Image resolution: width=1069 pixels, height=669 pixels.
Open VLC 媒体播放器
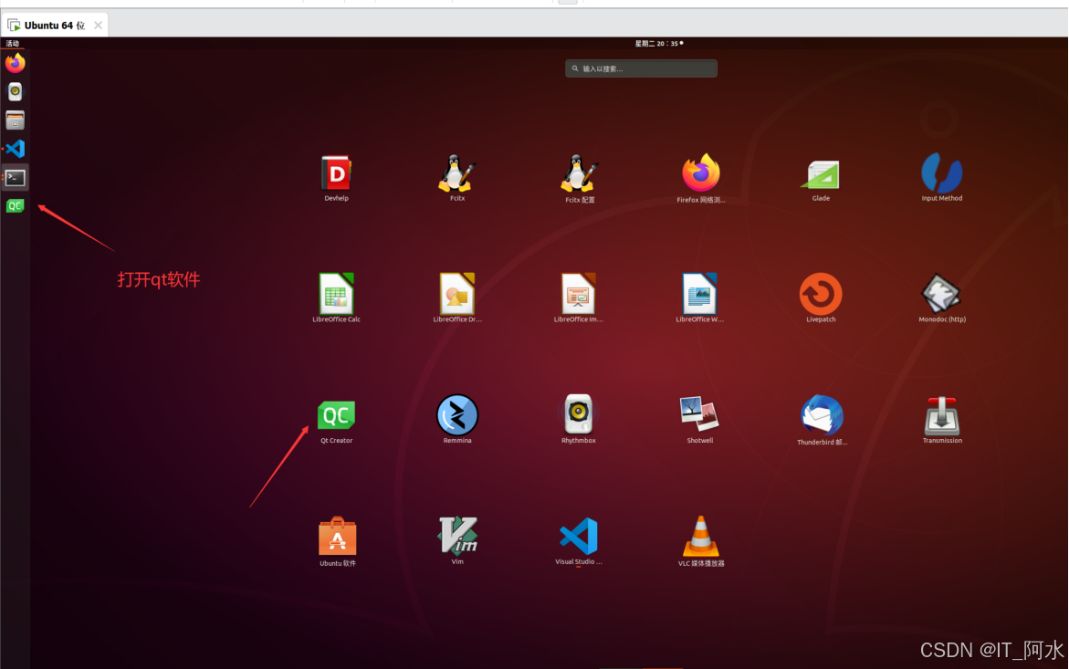(x=700, y=536)
